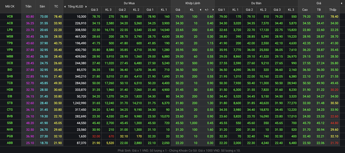Open the VCB stock symbol

click(10, 17)
